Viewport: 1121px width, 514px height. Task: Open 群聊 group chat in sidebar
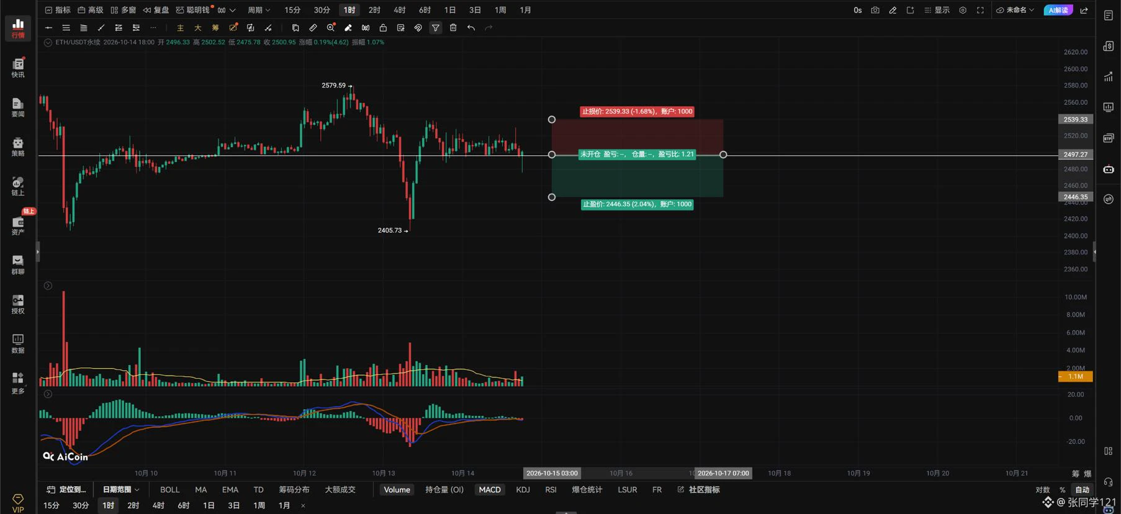tap(18, 265)
